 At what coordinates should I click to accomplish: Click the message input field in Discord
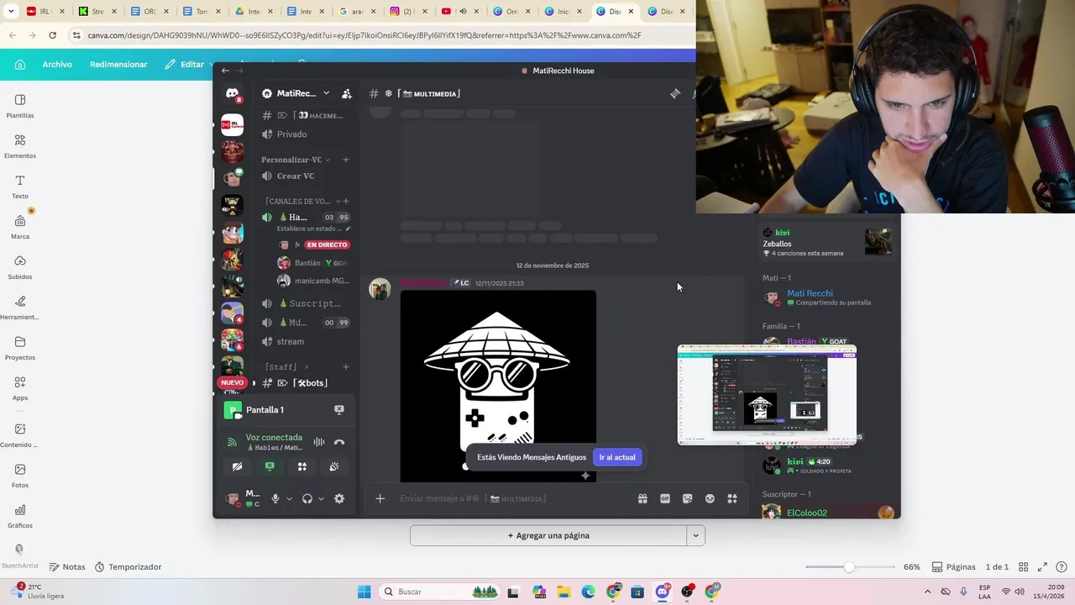coord(512,498)
